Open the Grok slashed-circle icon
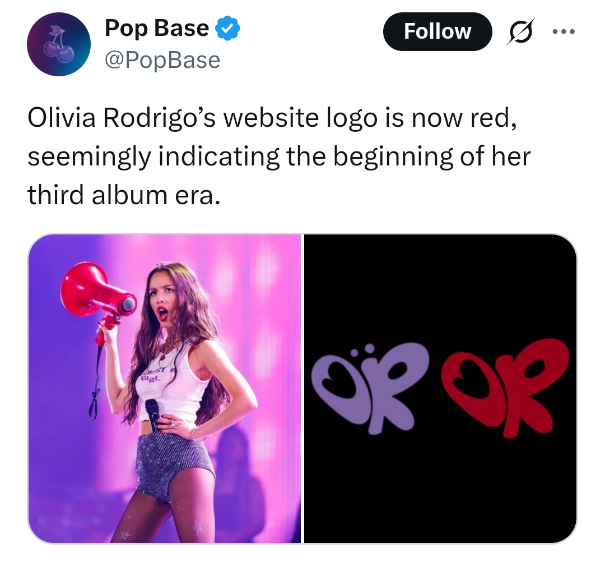This screenshot has width=605, height=571. 520,31
